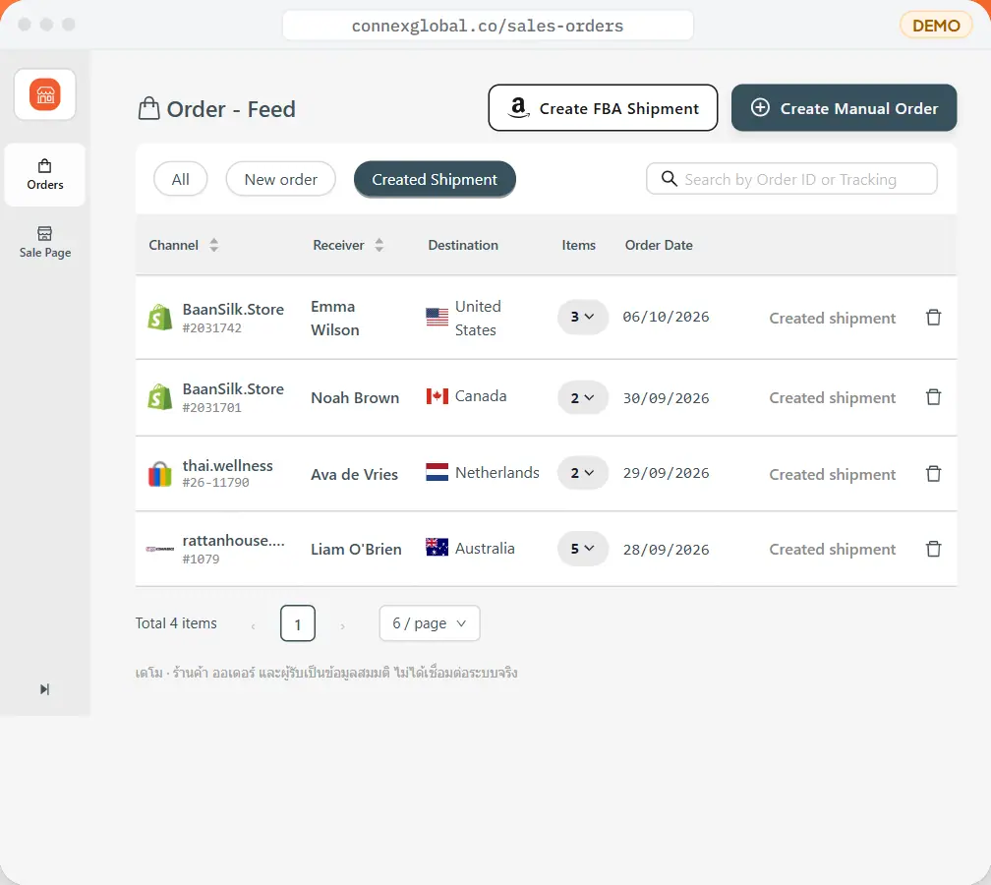
Task: Go to the previous page arrow
Action: [x=254, y=626]
